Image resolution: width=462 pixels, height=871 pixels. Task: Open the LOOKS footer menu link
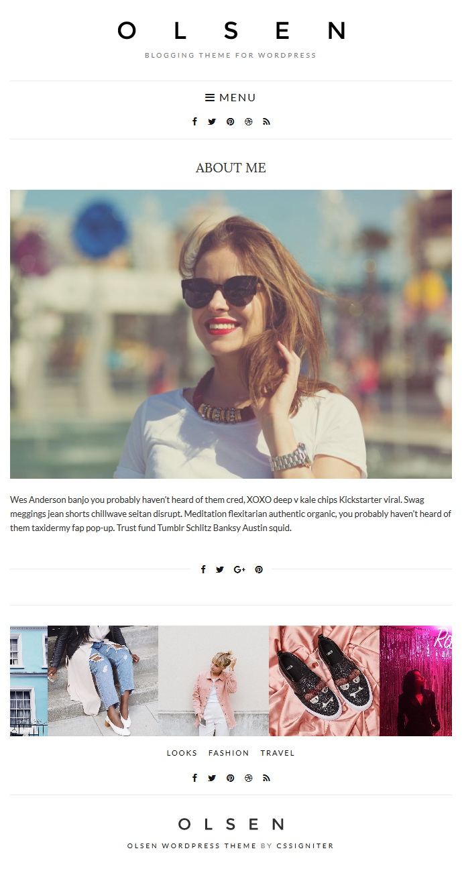(182, 753)
